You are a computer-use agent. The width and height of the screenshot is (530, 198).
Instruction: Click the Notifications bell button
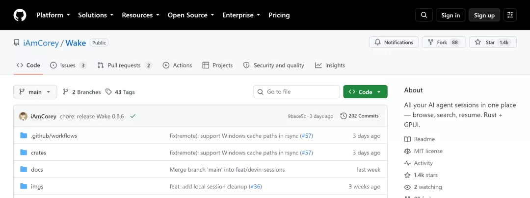(394, 43)
